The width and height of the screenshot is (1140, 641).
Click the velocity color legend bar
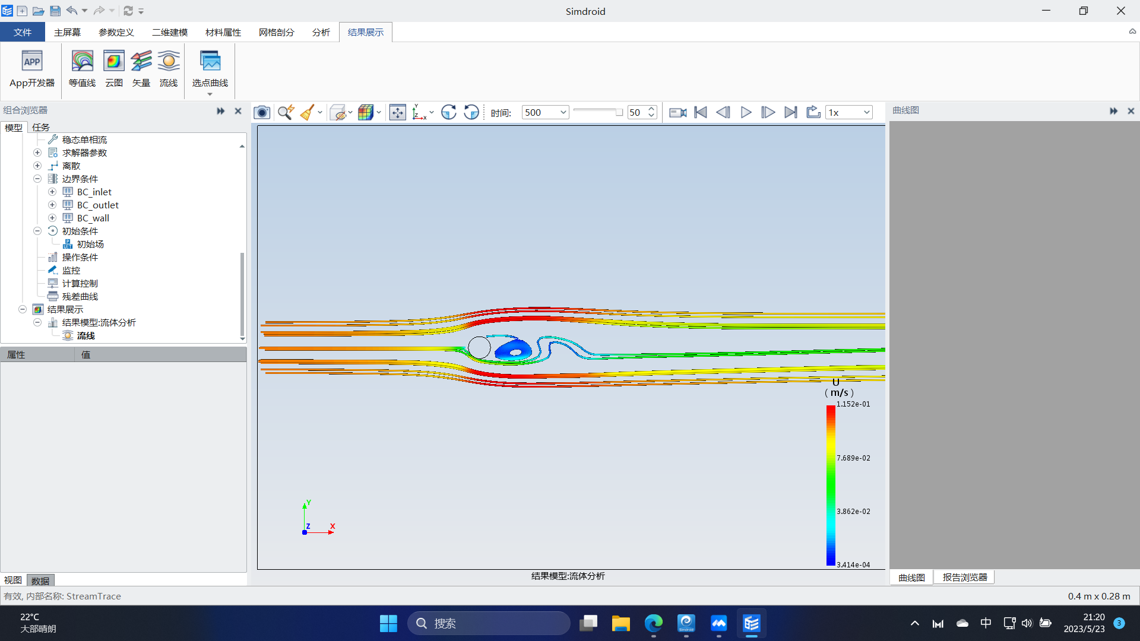click(x=831, y=485)
